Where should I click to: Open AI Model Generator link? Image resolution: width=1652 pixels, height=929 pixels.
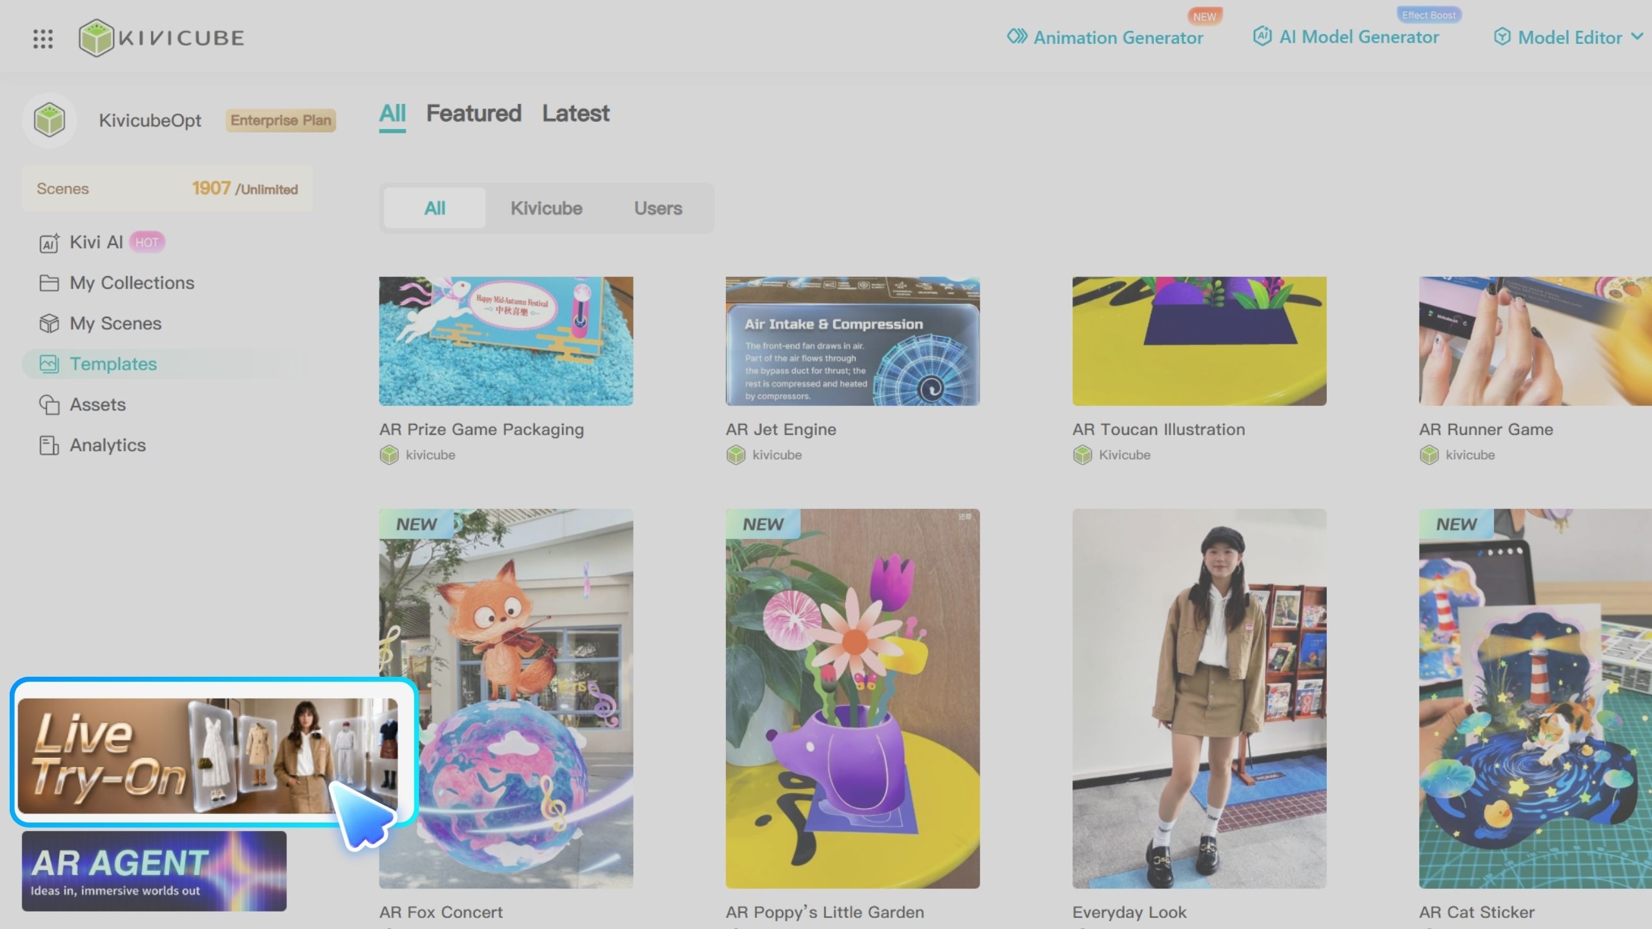click(1358, 37)
